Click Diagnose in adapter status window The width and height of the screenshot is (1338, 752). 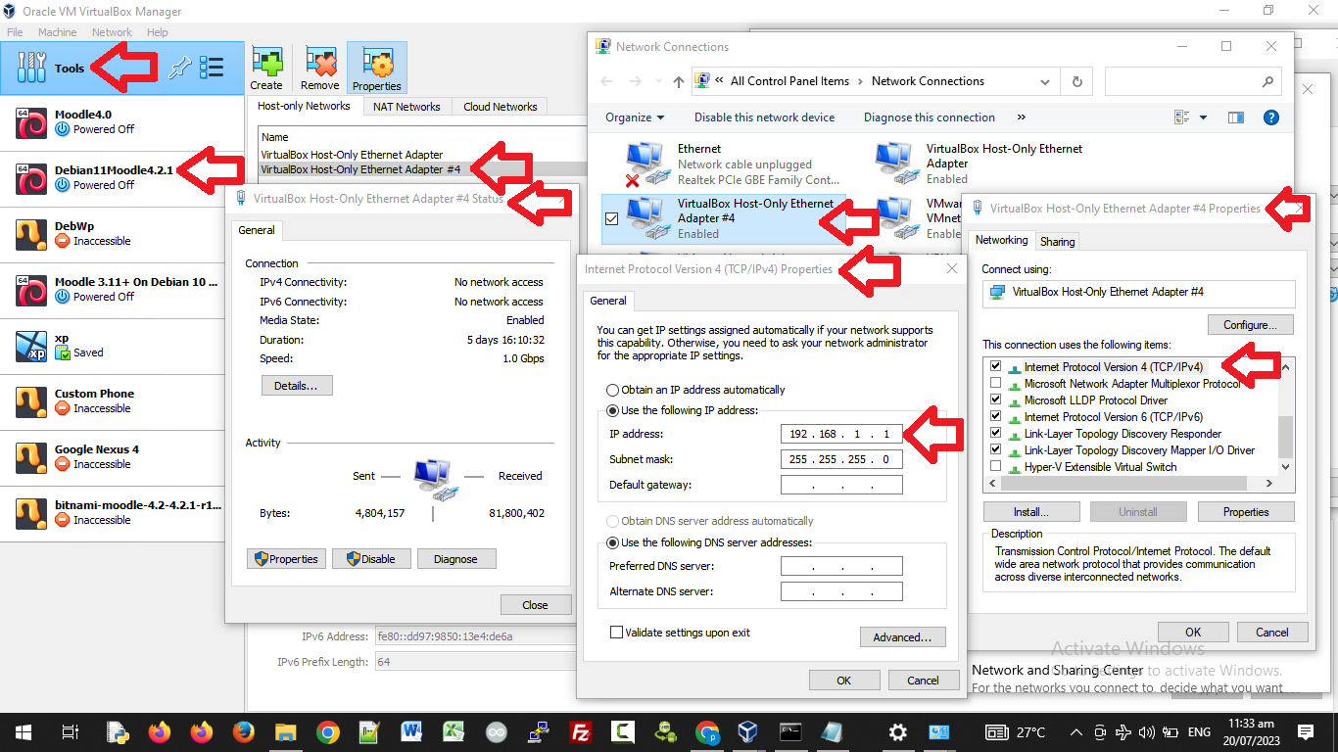pyautogui.click(x=455, y=559)
